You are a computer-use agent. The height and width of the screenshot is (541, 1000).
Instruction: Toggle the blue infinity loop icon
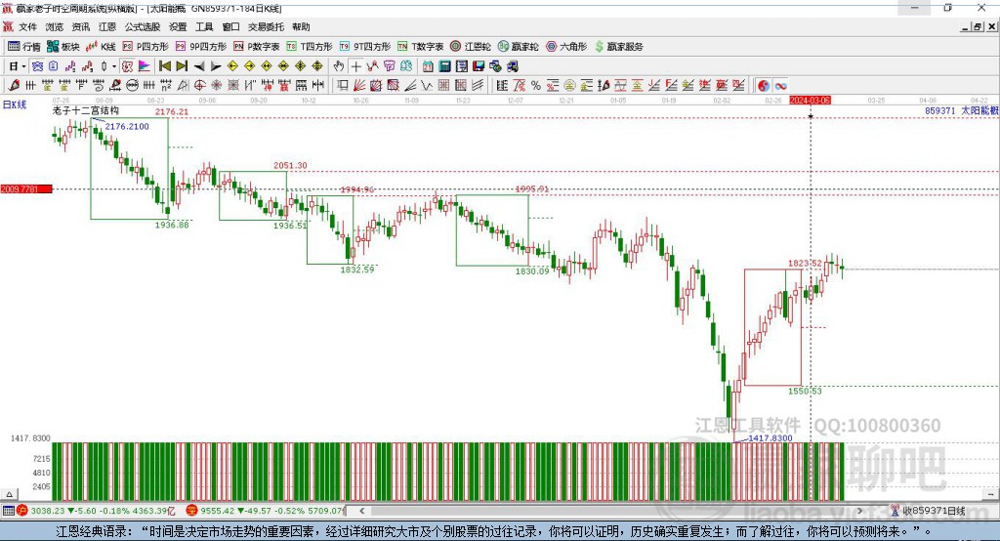(x=780, y=86)
